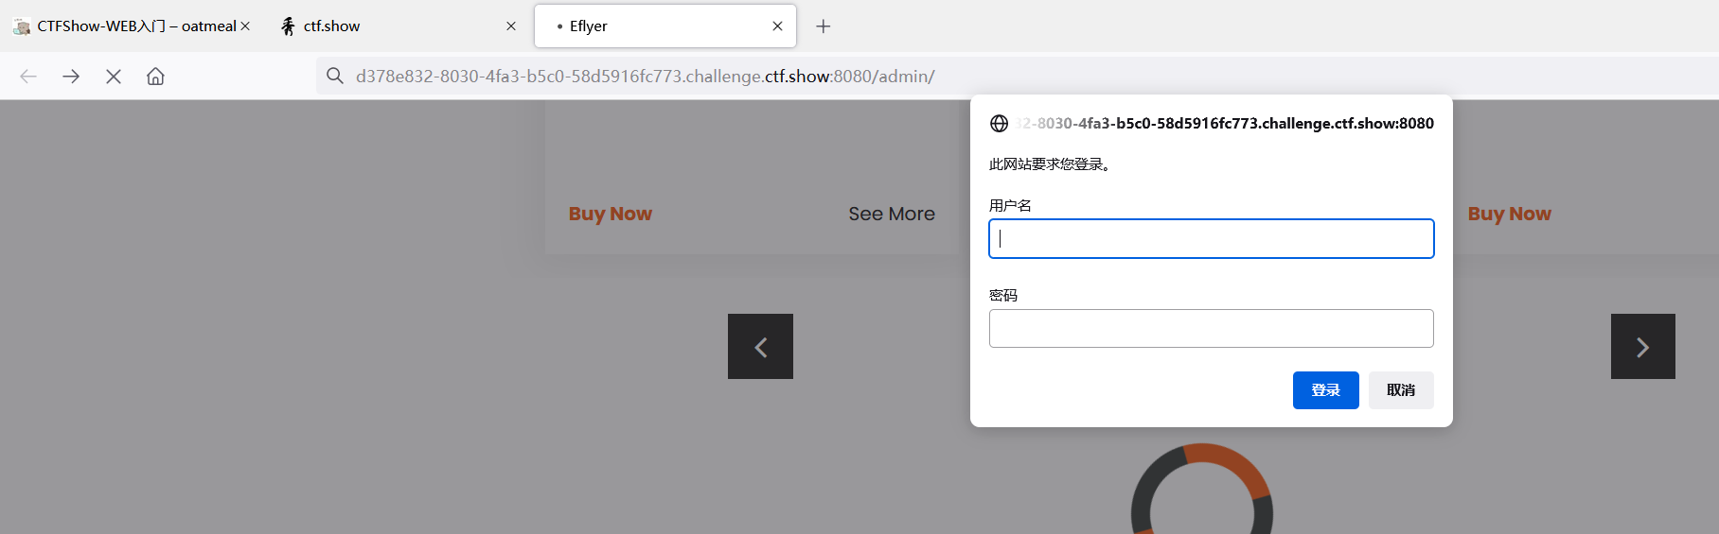Click the ctf.show tab favicon

pos(288,26)
